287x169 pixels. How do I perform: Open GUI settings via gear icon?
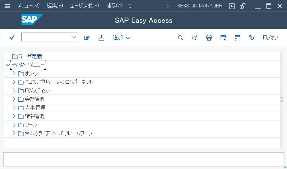click(x=251, y=37)
